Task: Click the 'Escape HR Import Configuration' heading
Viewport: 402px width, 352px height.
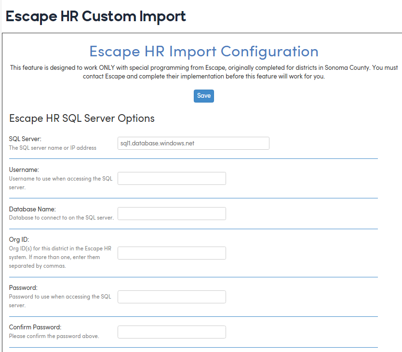Action: click(x=204, y=52)
